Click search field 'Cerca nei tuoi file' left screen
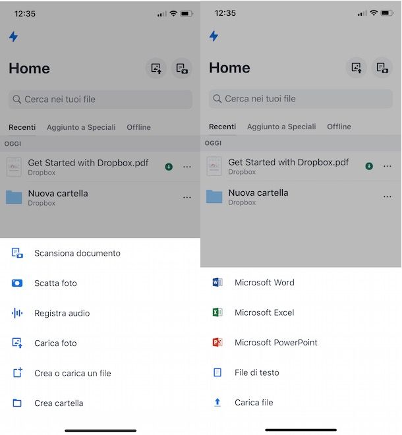This screenshot has width=402, height=435. point(100,100)
